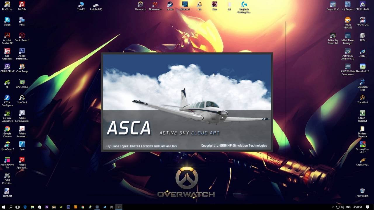Image resolution: width=374 pixels, height=210 pixels.
Task: Select the AirbusX desktop icon
Action: 362,161
